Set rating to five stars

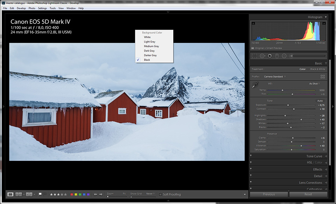65,194
